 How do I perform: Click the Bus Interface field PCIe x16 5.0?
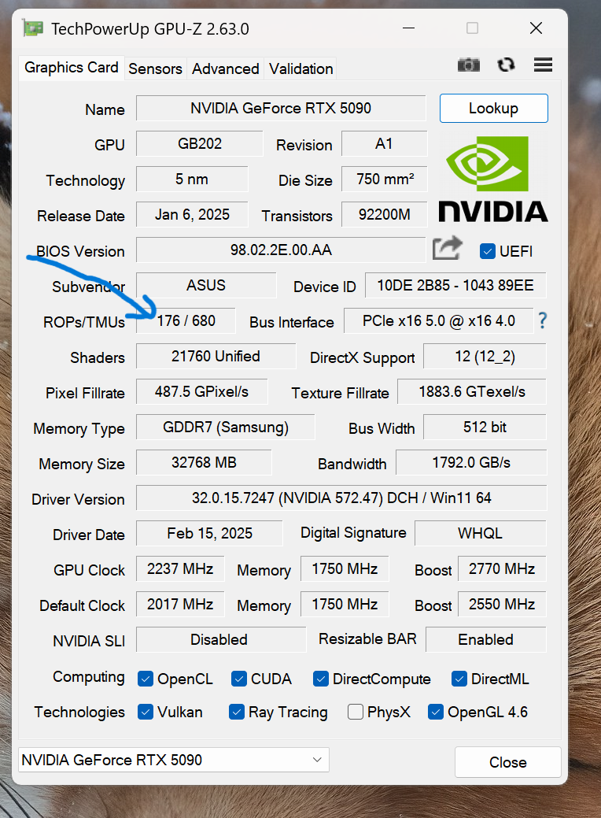[438, 321]
